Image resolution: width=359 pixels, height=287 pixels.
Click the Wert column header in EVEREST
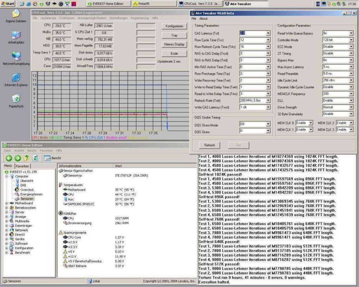click(x=155, y=166)
